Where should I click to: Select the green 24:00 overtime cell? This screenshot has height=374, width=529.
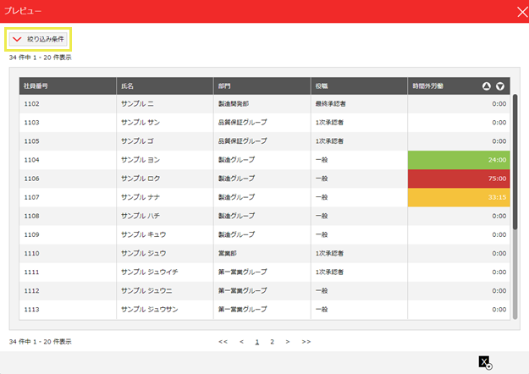[x=459, y=160]
